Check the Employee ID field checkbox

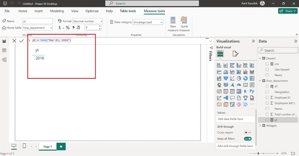click(267, 98)
